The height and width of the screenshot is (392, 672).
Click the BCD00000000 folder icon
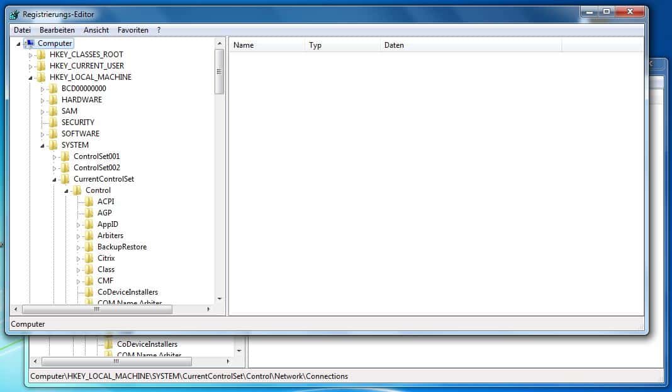click(x=53, y=89)
